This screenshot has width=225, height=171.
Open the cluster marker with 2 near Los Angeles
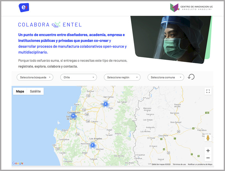[93, 145]
